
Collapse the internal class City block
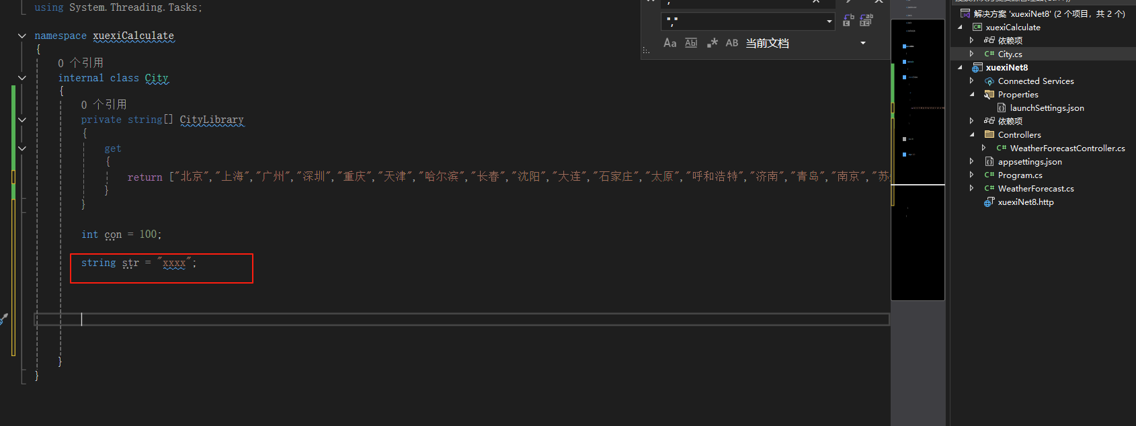pyautogui.click(x=22, y=78)
